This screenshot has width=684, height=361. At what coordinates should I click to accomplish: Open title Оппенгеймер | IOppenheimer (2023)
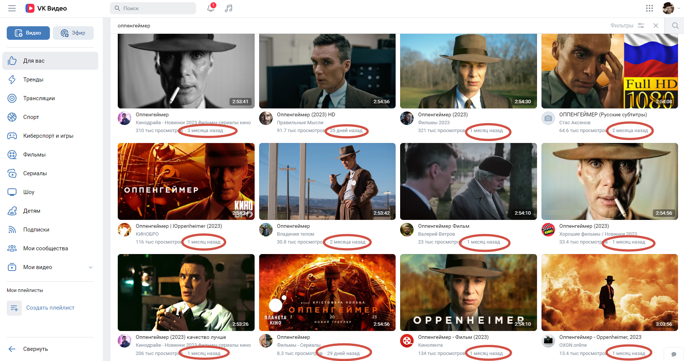(179, 226)
